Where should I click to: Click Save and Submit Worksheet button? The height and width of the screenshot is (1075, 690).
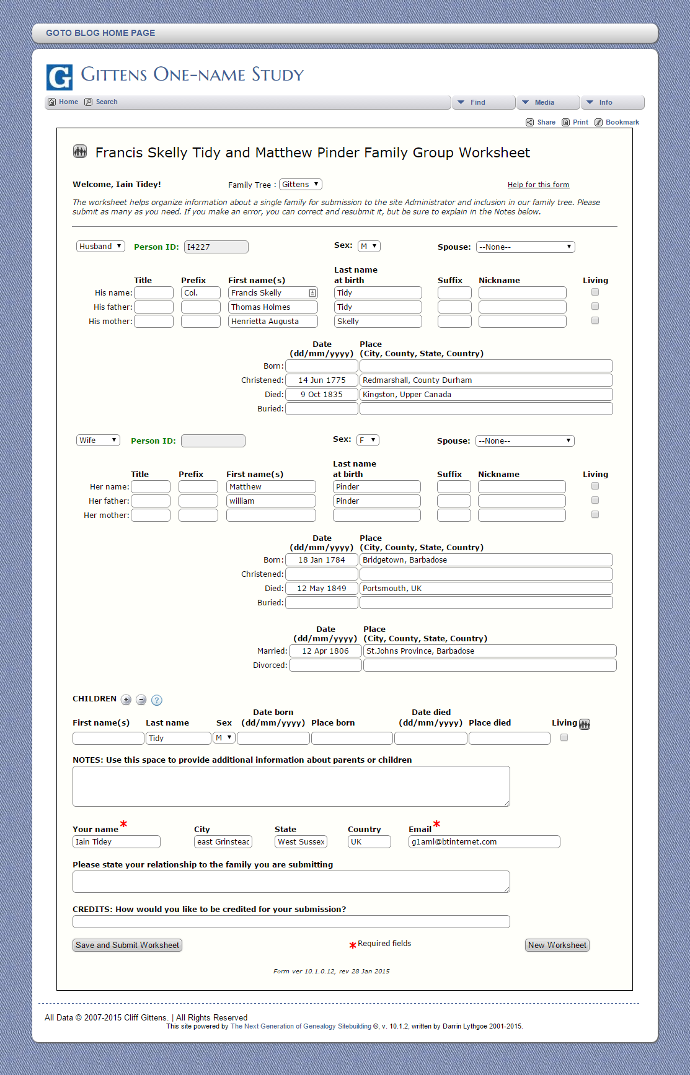point(127,945)
